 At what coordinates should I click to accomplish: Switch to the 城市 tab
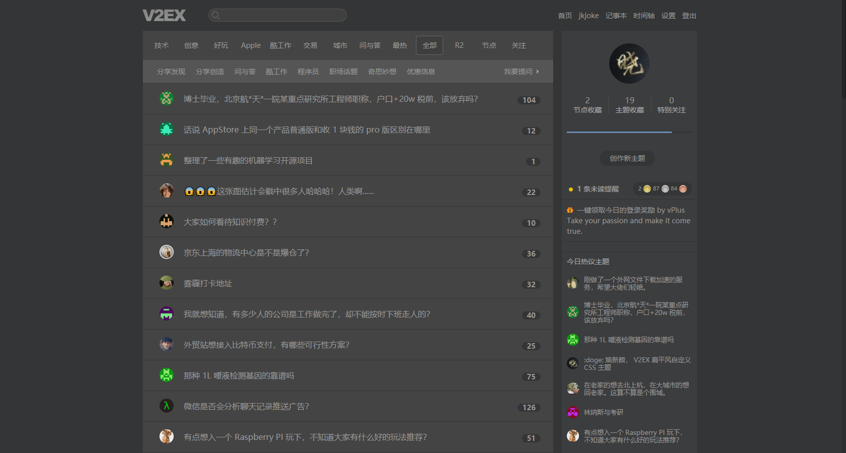(x=340, y=45)
